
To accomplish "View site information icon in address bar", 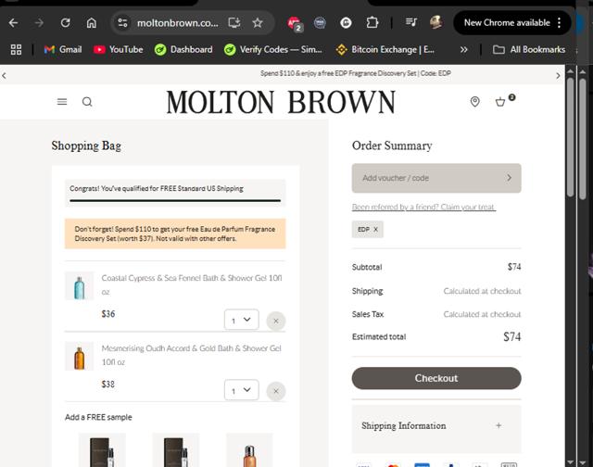I will (122, 23).
